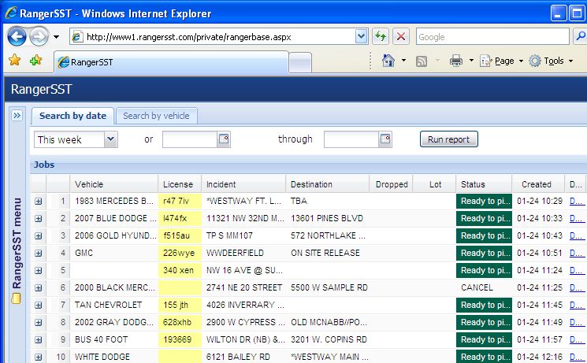Open the Home page icon

(x=388, y=61)
